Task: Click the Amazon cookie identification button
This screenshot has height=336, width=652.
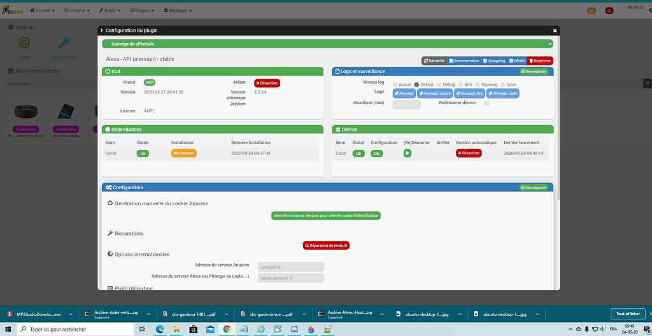Action: pos(325,216)
